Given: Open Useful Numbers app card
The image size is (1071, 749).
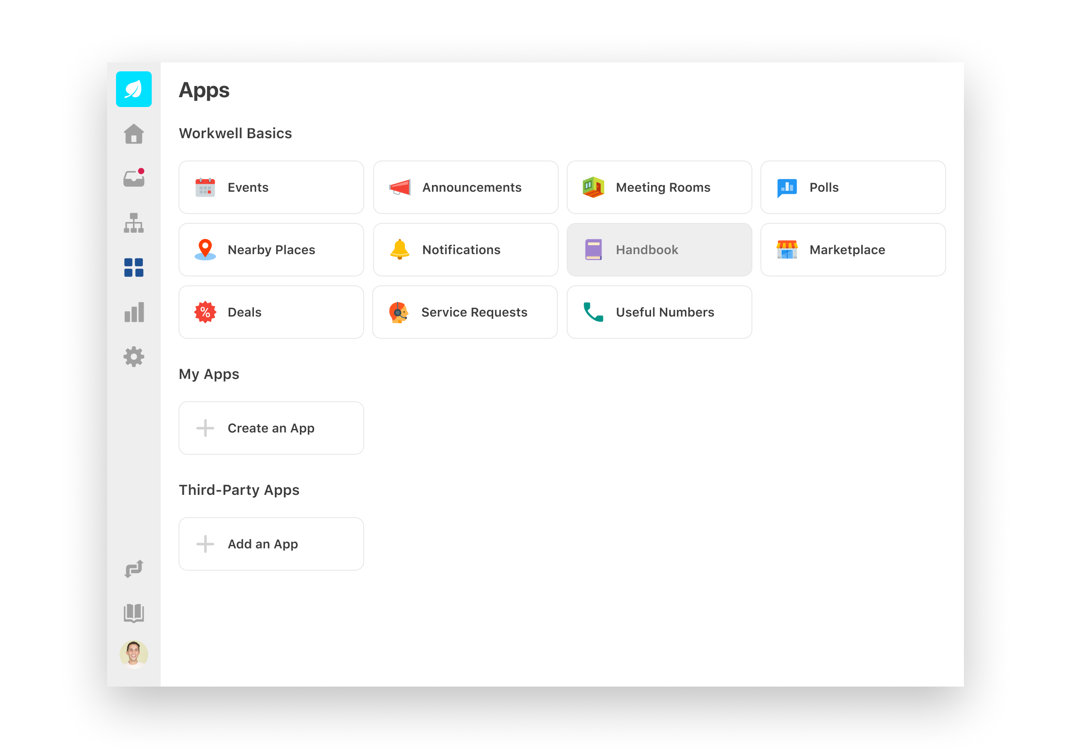Looking at the screenshot, I should point(659,312).
